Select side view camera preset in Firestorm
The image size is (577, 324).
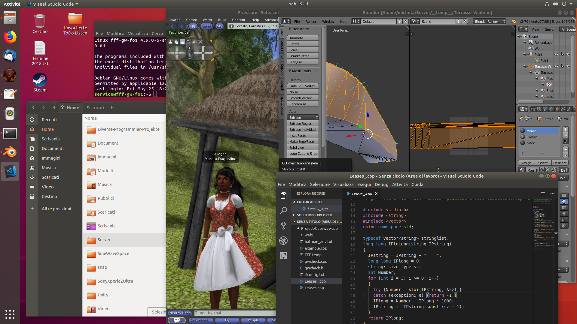[x=176, y=42]
